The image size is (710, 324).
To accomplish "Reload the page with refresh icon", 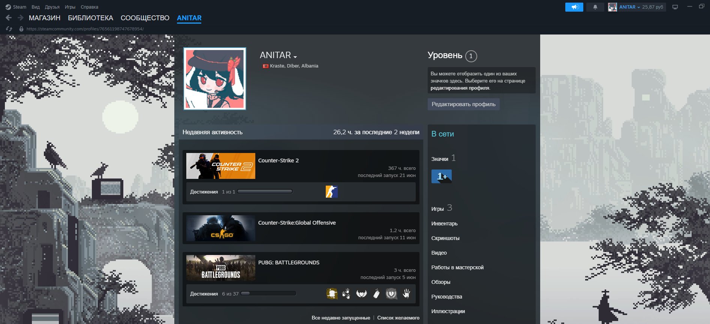I will (9, 29).
